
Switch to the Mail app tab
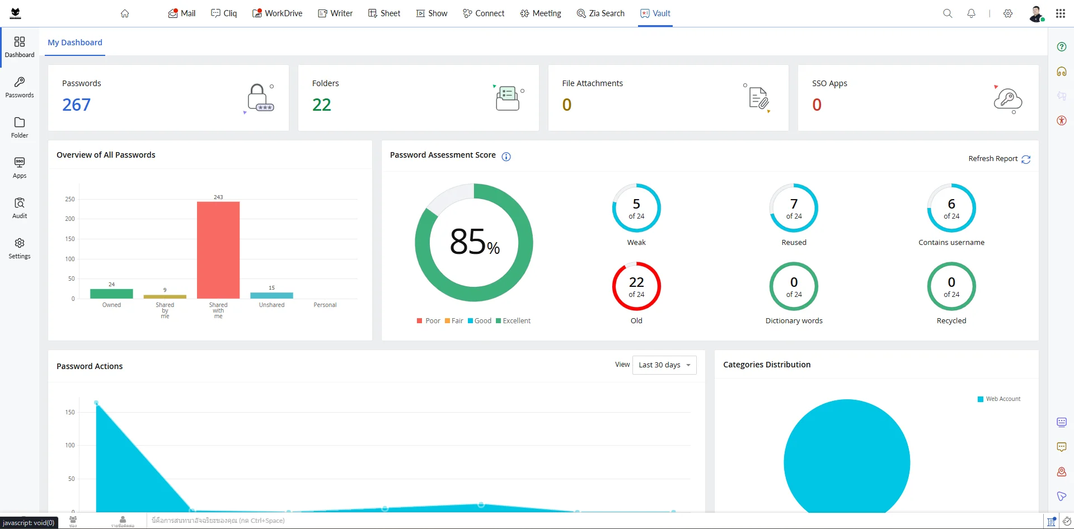coord(182,13)
